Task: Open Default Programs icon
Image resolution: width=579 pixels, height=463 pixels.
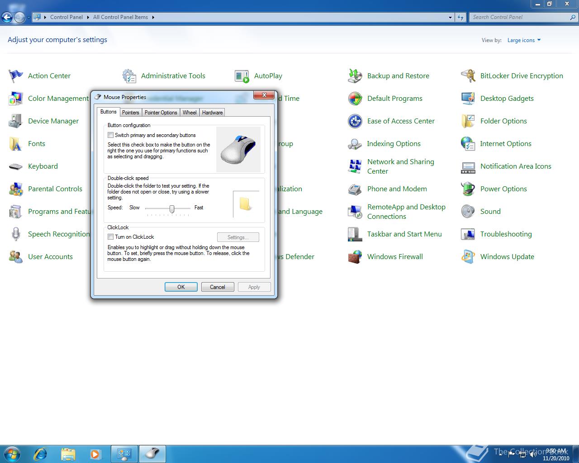Action: click(x=355, y=99)
